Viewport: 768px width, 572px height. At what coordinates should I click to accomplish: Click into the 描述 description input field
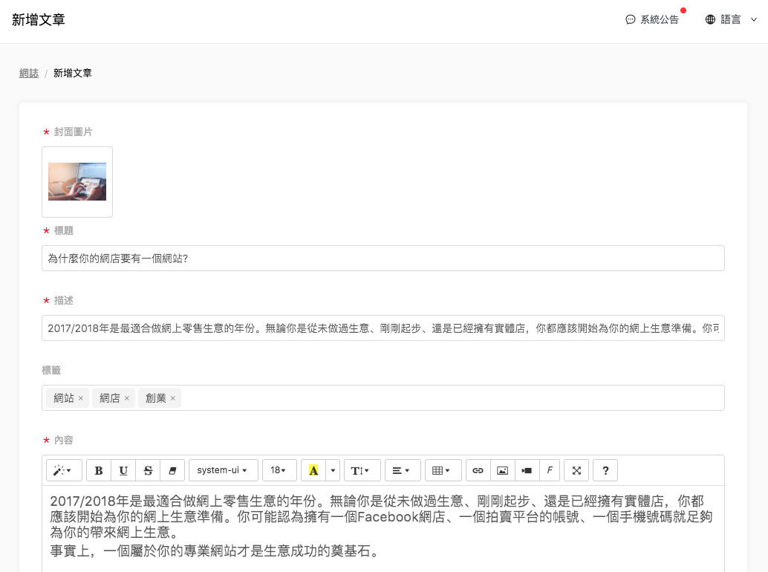point(383,328)
